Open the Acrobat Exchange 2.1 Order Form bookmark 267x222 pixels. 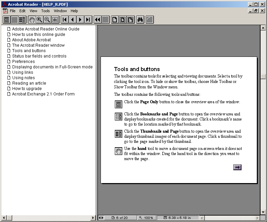point(43,94)
